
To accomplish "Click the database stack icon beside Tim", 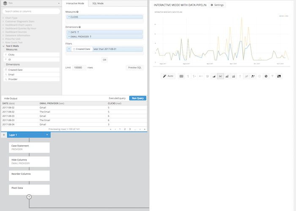I will point(5,3).
